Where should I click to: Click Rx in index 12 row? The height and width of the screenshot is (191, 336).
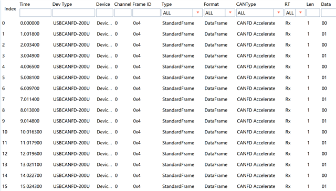tap(288, 154)
